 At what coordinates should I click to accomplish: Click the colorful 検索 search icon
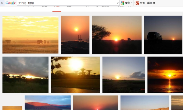pos(122,3)
